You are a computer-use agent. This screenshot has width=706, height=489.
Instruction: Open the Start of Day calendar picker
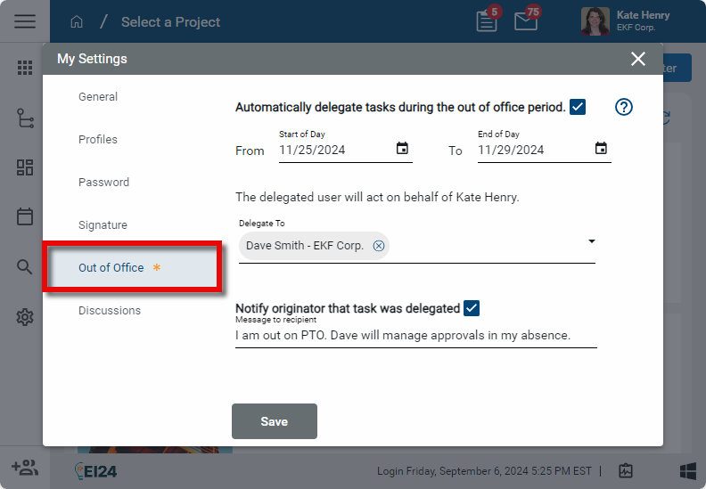pyautogui.click(x=402, y=149)
